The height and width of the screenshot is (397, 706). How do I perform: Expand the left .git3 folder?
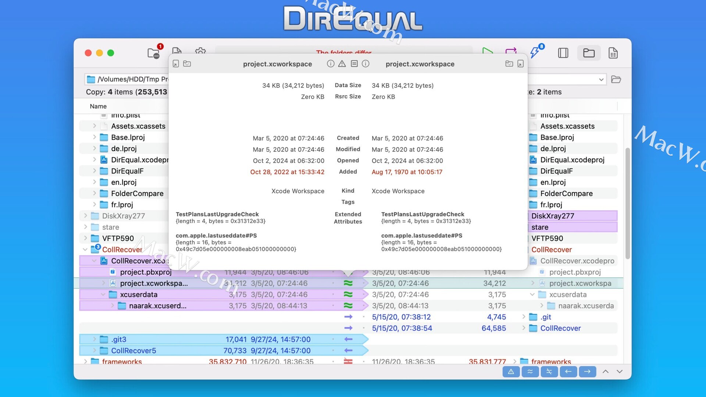pyautogui.click(x=94, y=339)
